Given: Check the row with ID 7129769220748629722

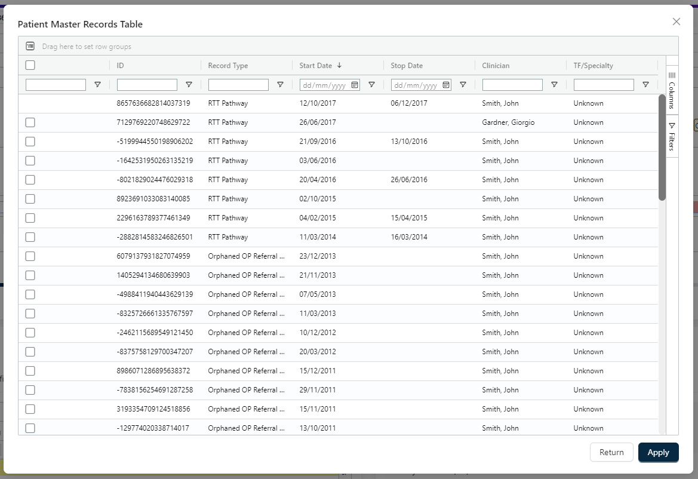Looking at the screenshot, I should [x=30, y=122].
